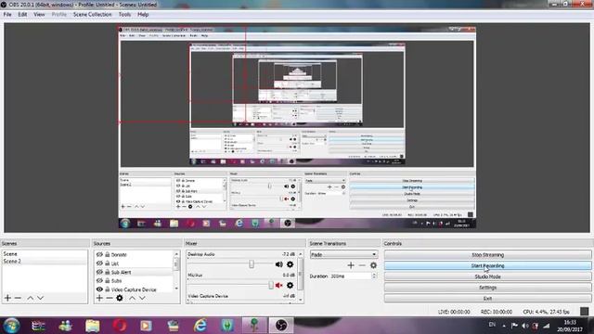Open Mic/Aux settings gear
Image resolution: width=594 pixels, height=334 pixels.
pyautogui.click(x=290, y=285)
